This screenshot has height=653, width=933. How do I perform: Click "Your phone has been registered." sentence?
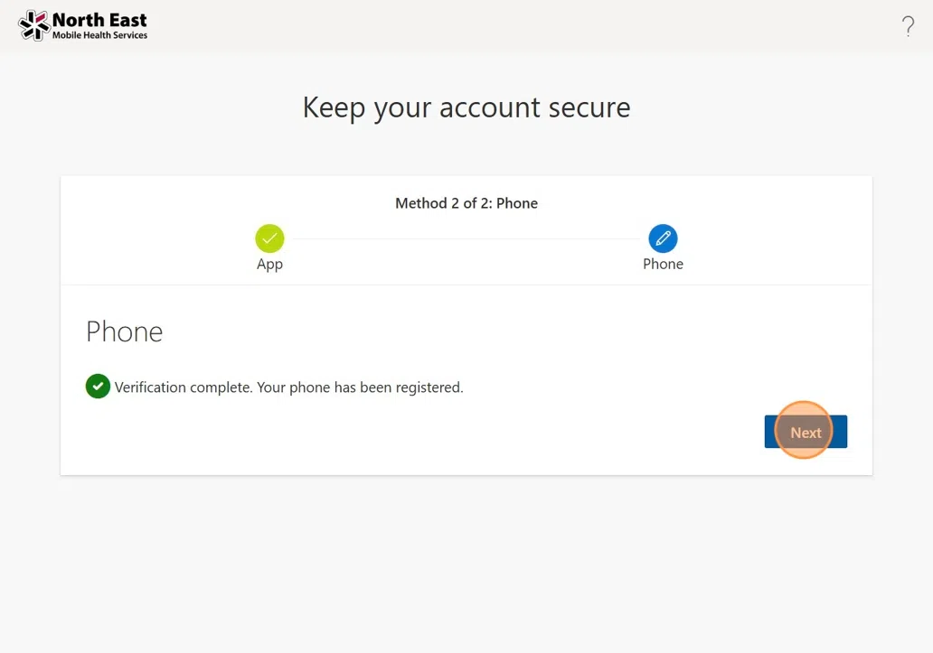[360, 387]
